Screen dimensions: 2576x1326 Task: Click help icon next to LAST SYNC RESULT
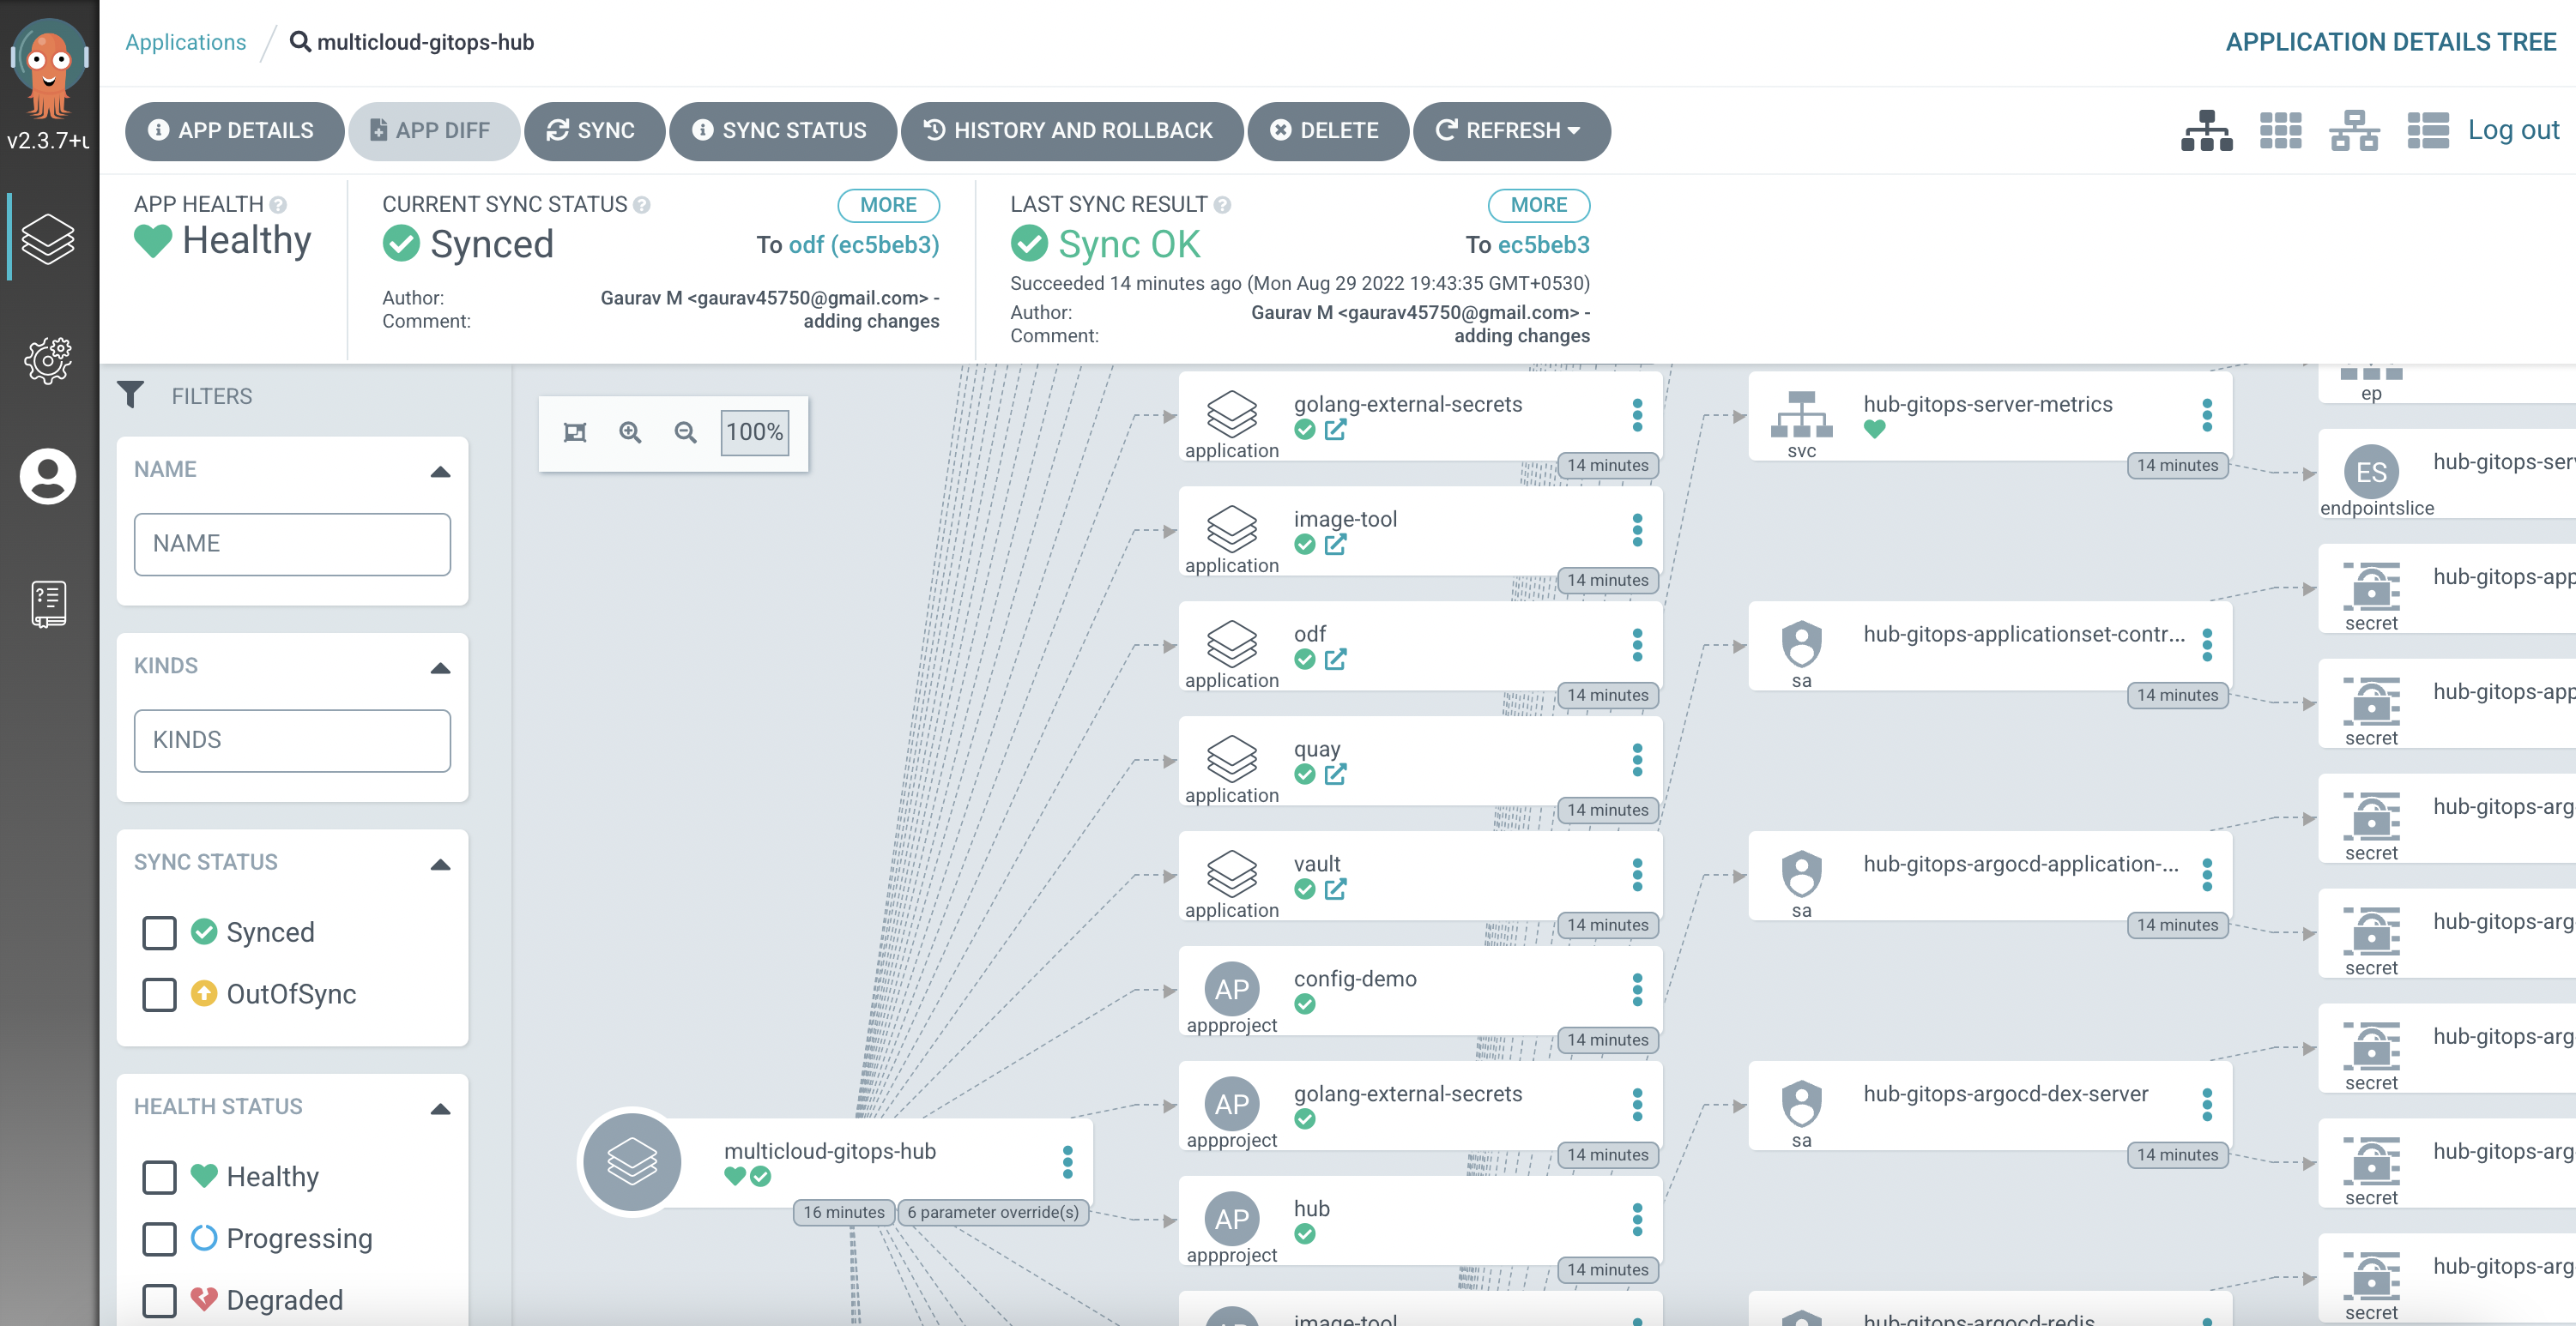click(x=1222, y=205)
